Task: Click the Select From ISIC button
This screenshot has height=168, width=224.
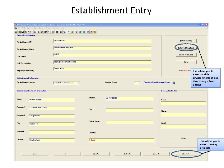Action: 186,55
